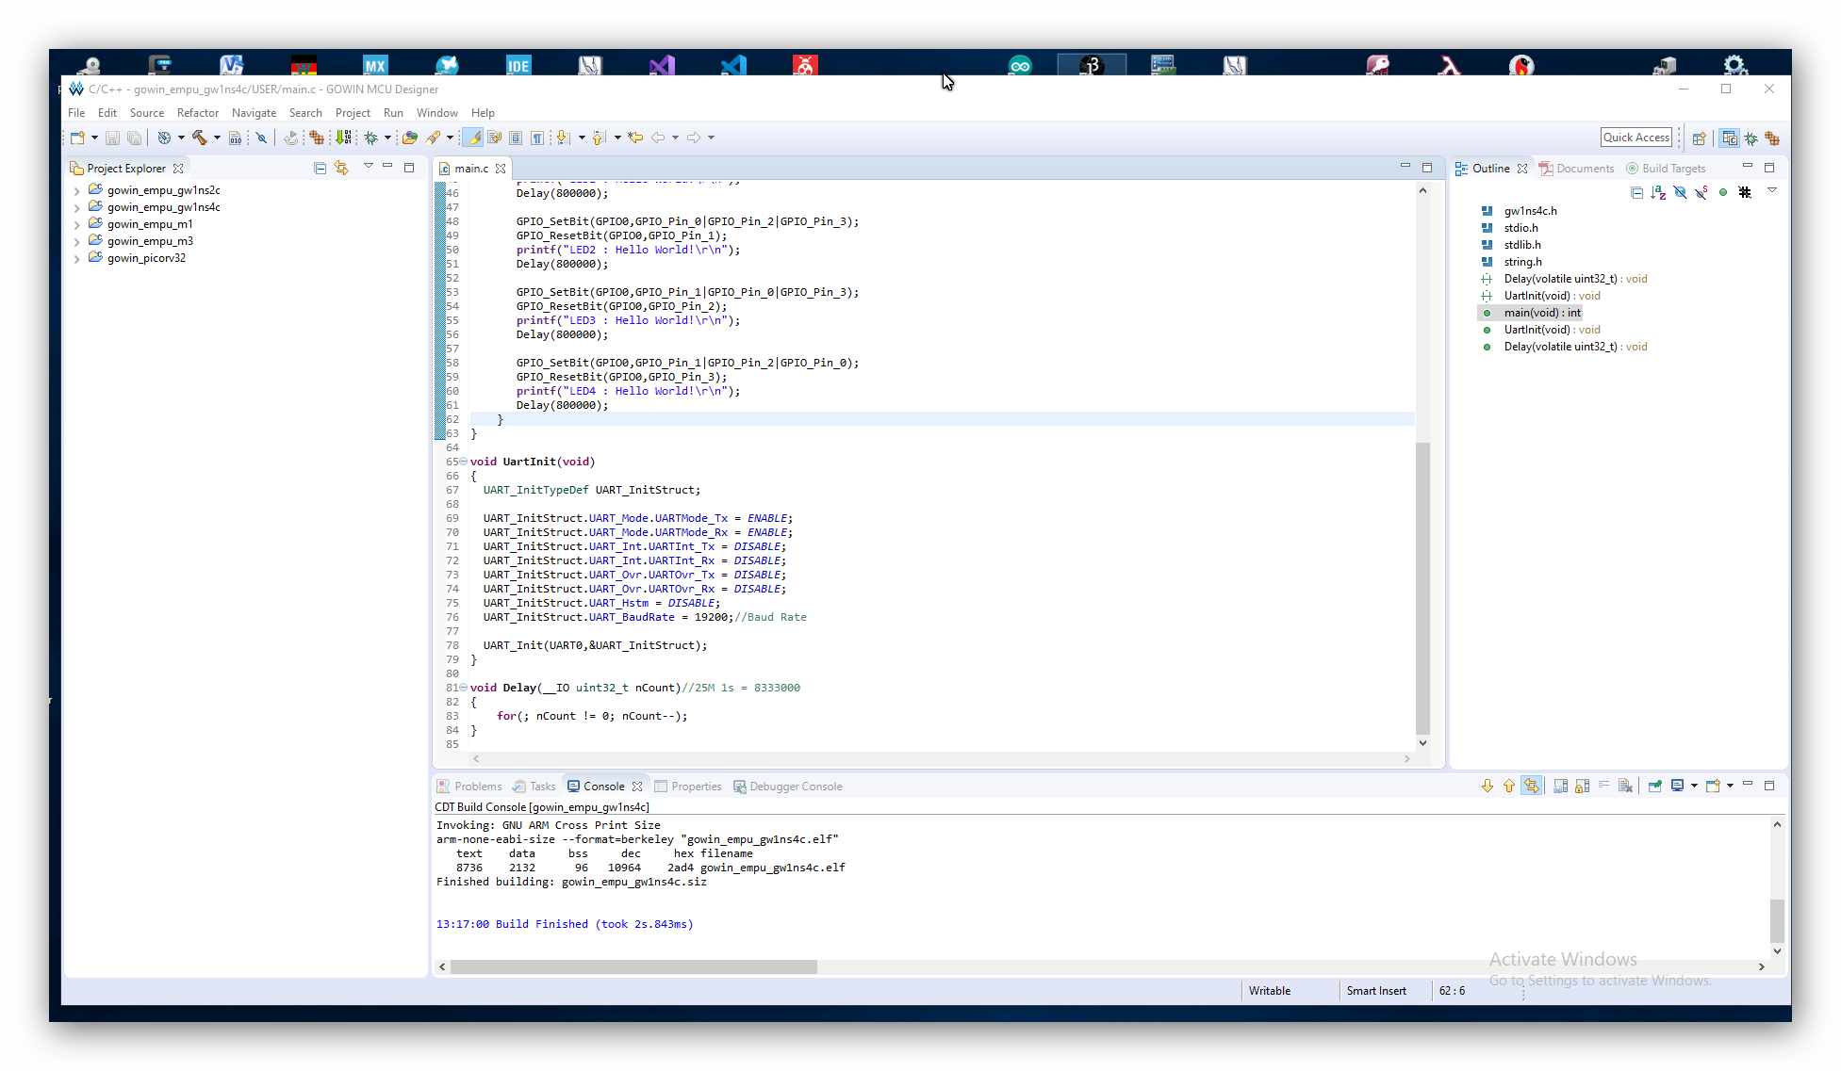Click the Open Element folder icon
This screenshot has height=1071, width=1841.
point(409,138)
